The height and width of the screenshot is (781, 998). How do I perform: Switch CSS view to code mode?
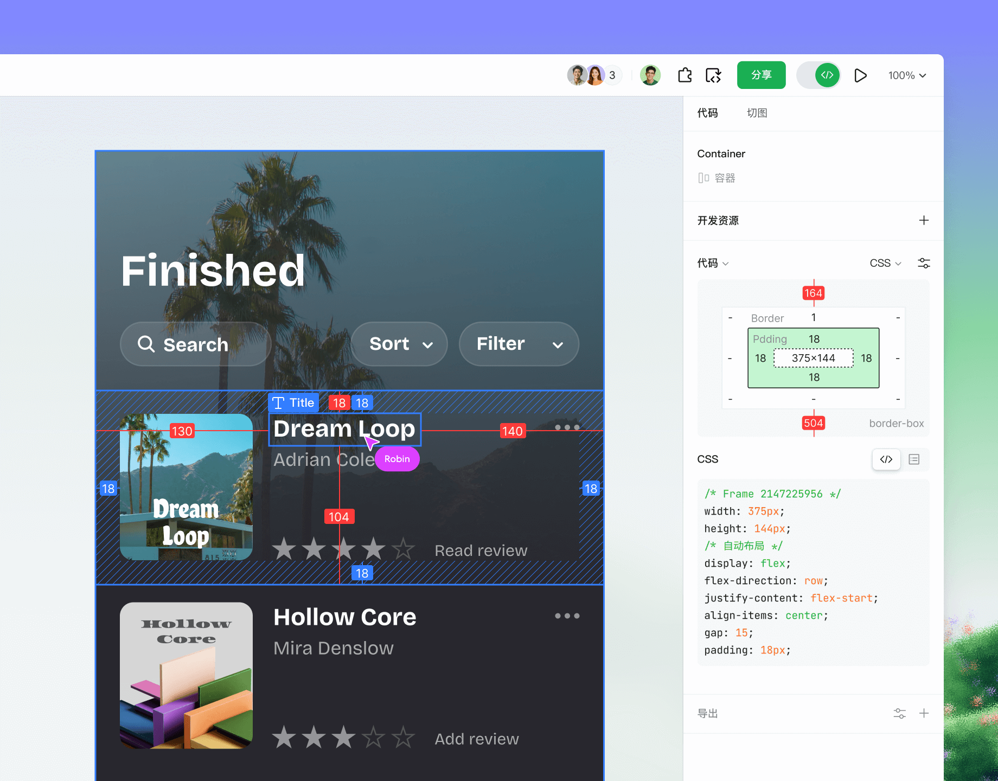pyautogui.click(x=886, y=459)
